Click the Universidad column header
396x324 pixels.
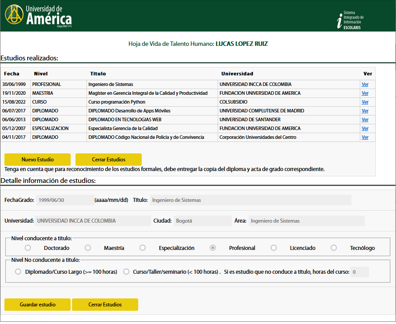pyautogui.click(x=237, y=74)
